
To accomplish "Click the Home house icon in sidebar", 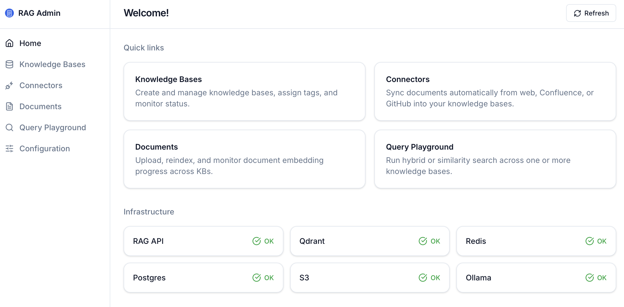I will pos(9,43).
